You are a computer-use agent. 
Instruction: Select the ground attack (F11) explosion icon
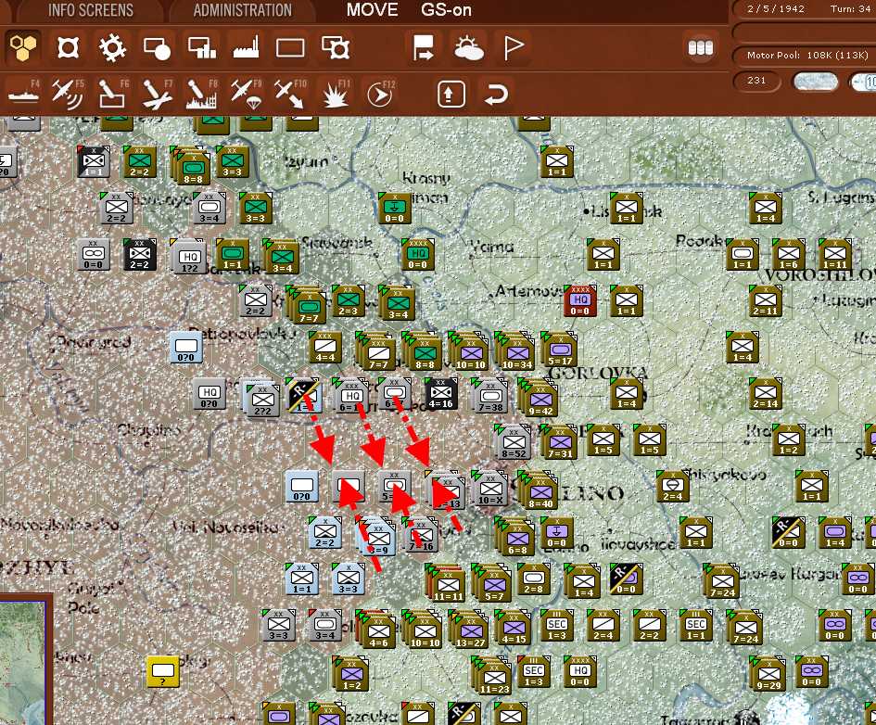click(334, 94)
